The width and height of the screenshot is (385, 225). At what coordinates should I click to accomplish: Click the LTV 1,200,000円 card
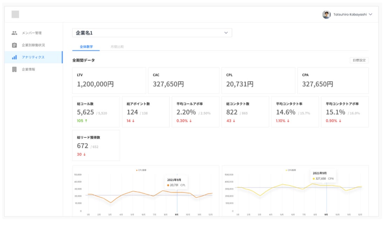click(x=109, y=81)
